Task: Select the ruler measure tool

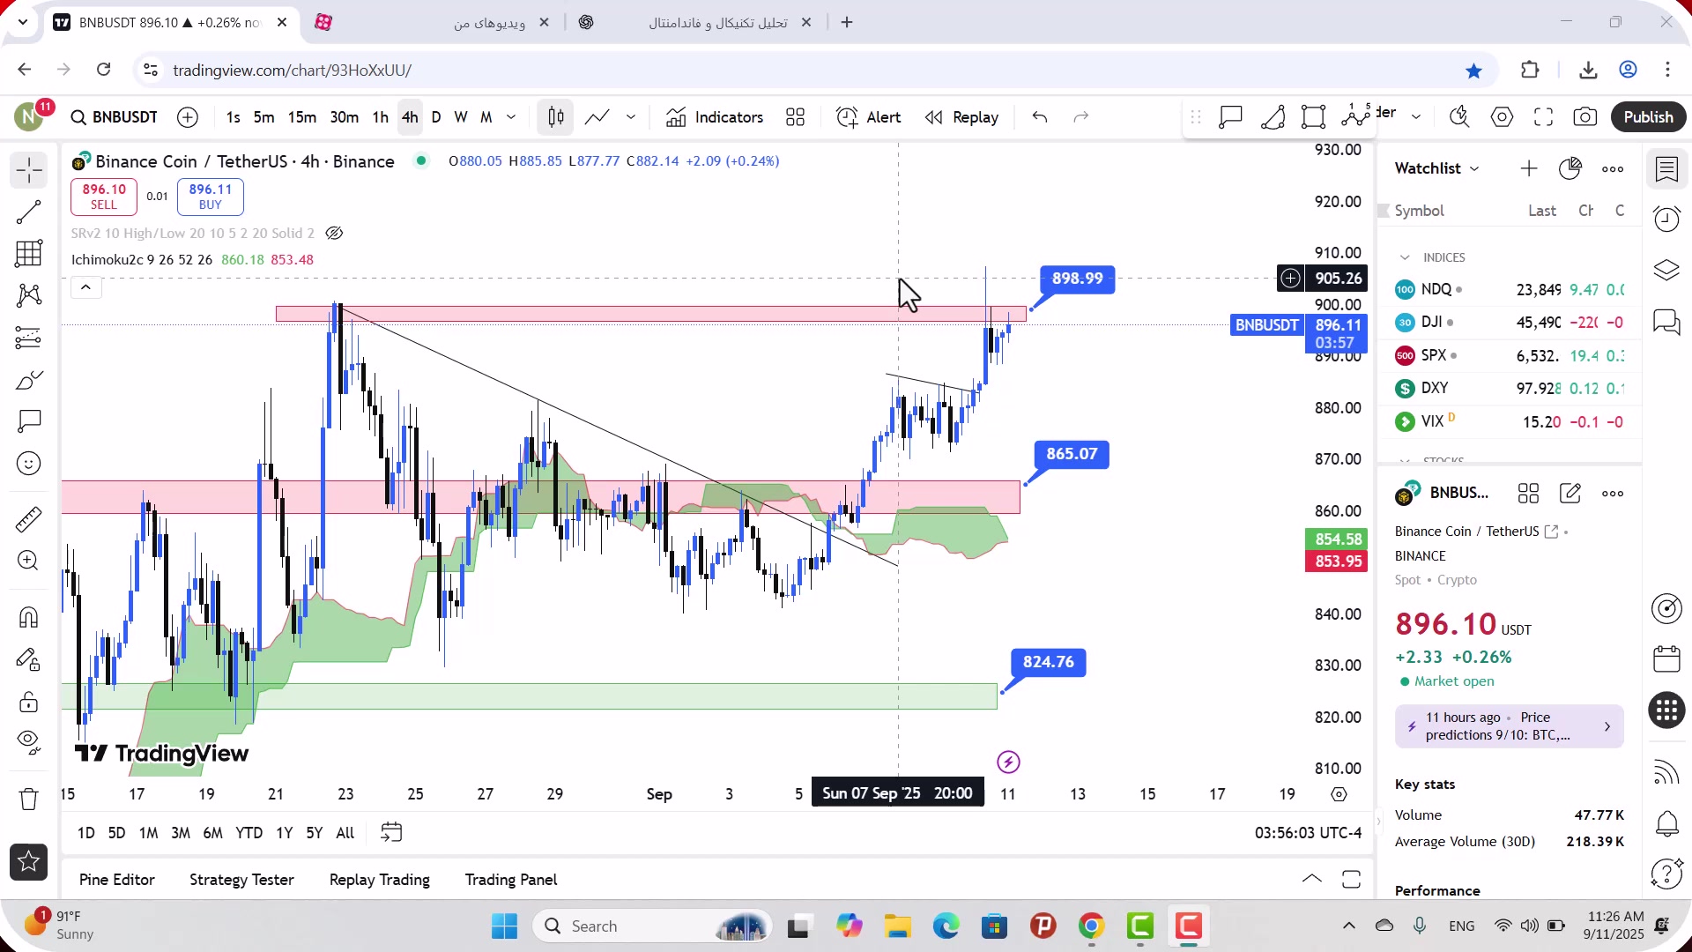Action: pyautogui.click(x=28, y=519)
